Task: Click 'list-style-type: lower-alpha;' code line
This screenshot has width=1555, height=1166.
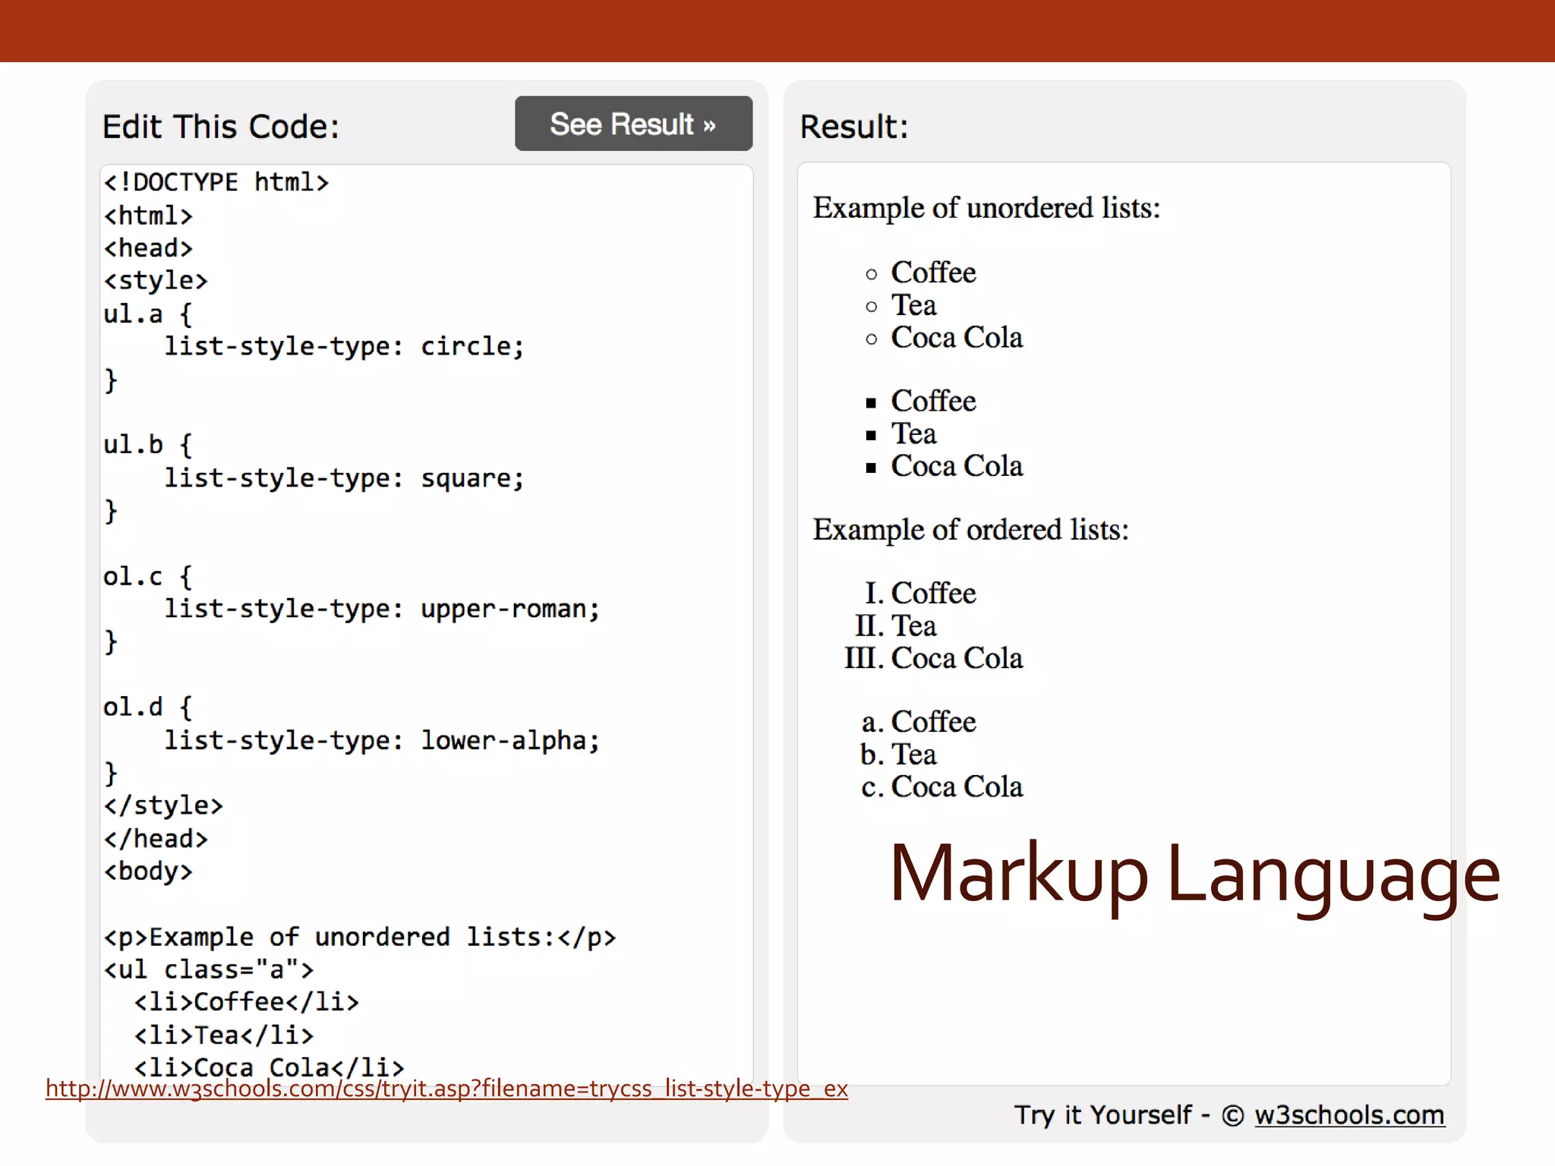Action: tap(382, 740)
